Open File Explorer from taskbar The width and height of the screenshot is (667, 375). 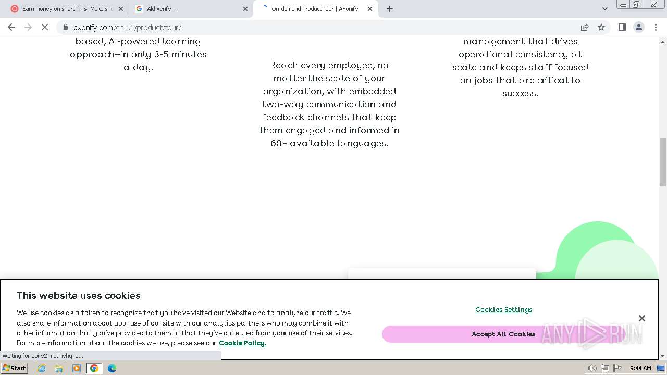(59, 368)
